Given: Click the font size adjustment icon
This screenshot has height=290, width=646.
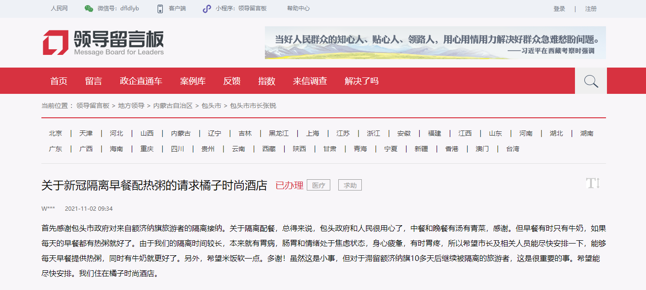Looking at the screenshot, I should pos(593,183).
